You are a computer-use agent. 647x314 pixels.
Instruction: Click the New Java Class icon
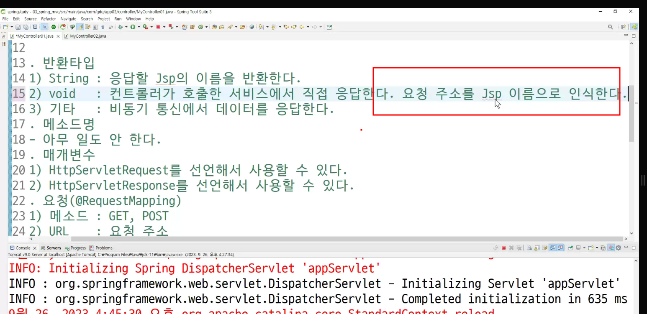point(200,27)
